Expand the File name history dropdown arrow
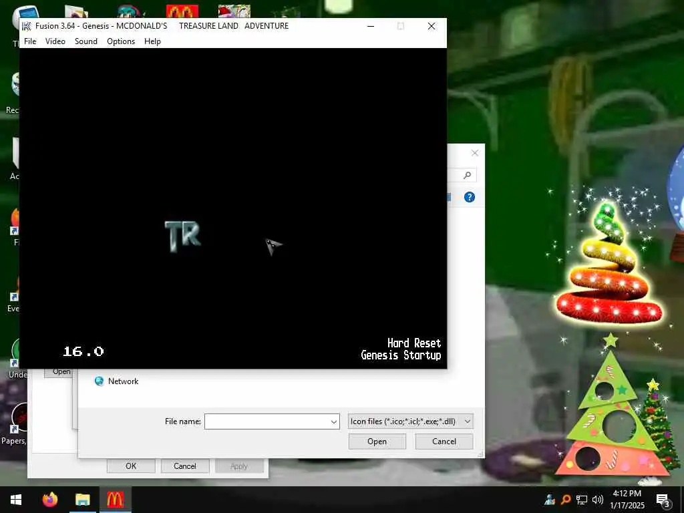Viewport: 684px width, 513px height. pos(334,422)
